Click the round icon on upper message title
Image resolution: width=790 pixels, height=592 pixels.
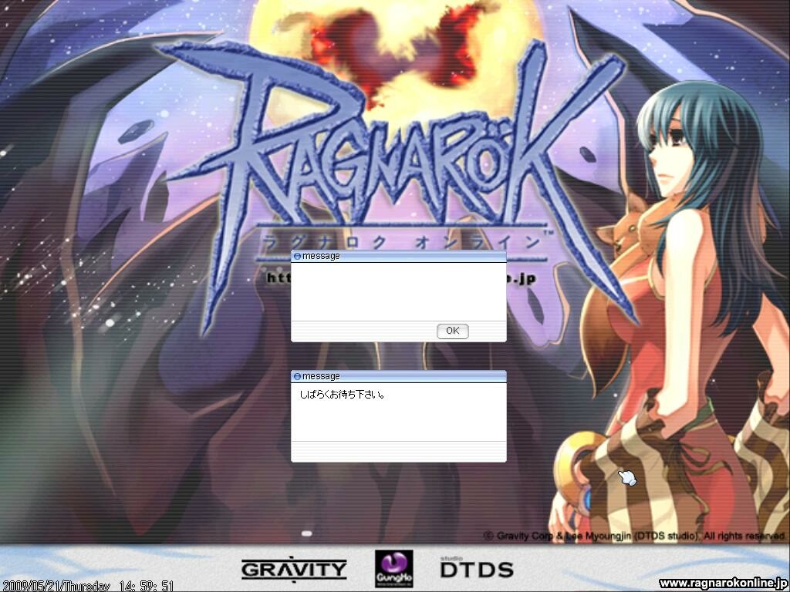pos(297,256)
